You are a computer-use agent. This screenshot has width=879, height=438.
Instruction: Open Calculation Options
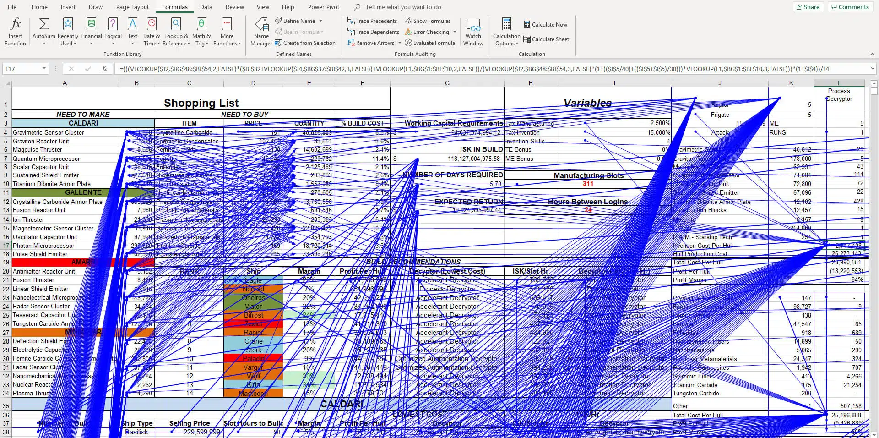[x=506, y=32]
